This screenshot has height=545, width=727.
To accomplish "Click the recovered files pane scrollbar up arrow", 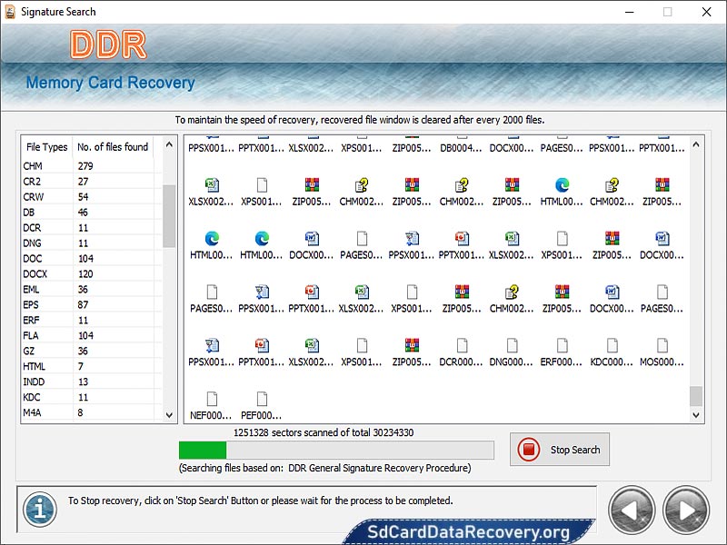I will point(695,143).
